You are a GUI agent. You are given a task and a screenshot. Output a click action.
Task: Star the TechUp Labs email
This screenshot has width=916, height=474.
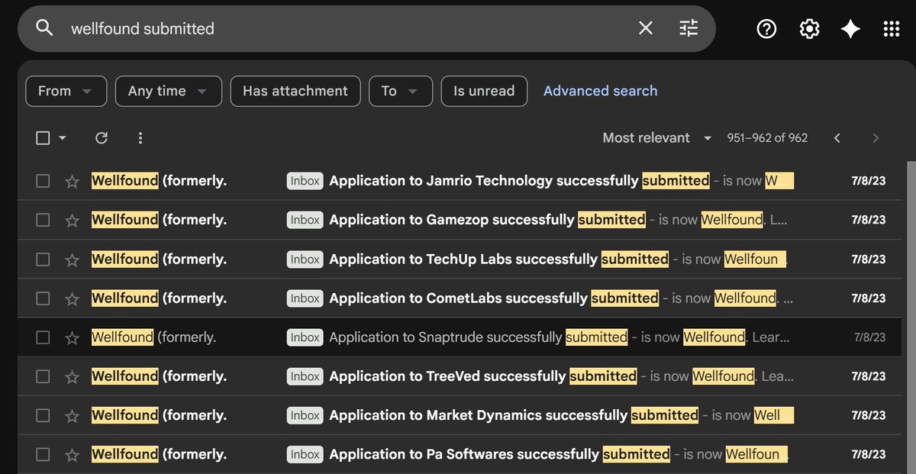[72, 260]
